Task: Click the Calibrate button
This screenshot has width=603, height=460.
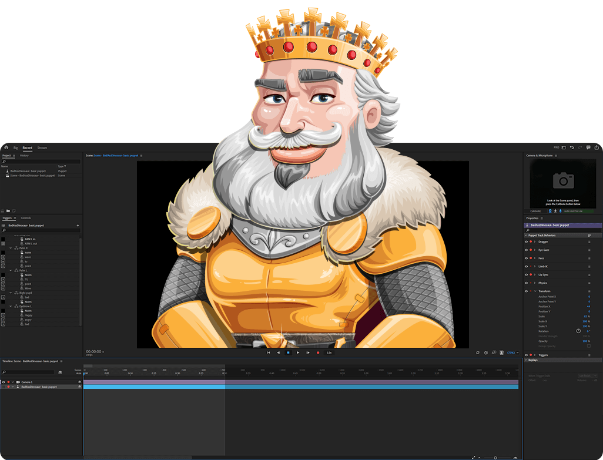Action: tap(535, 211)
